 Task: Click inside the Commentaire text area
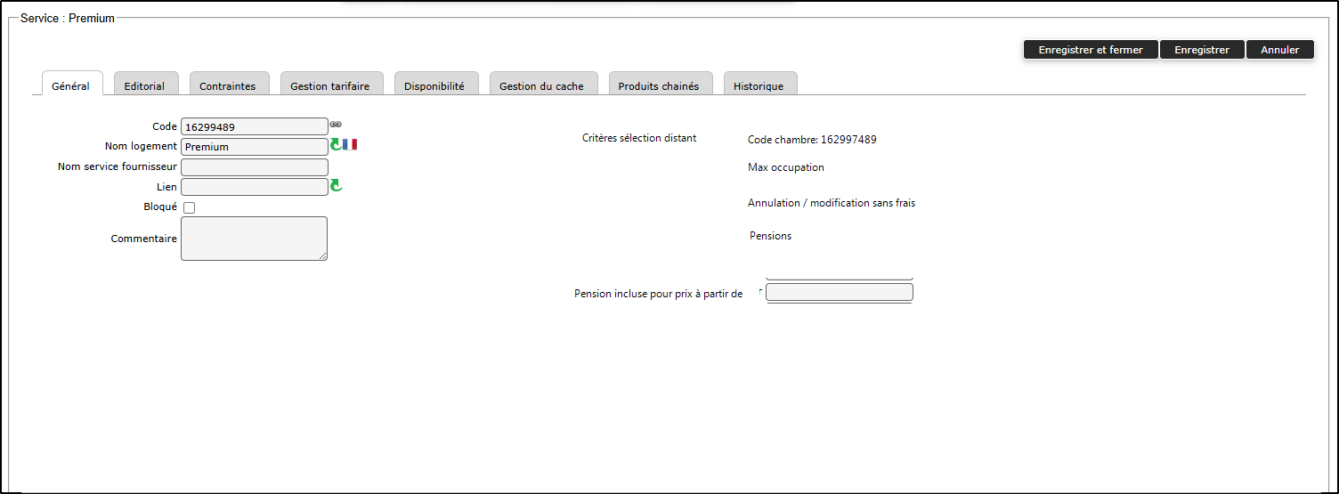[254, 239]
